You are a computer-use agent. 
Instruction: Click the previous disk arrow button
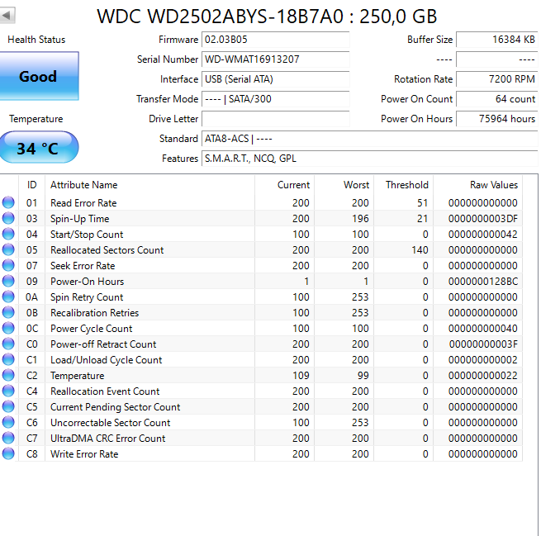(x=7, y=16)
